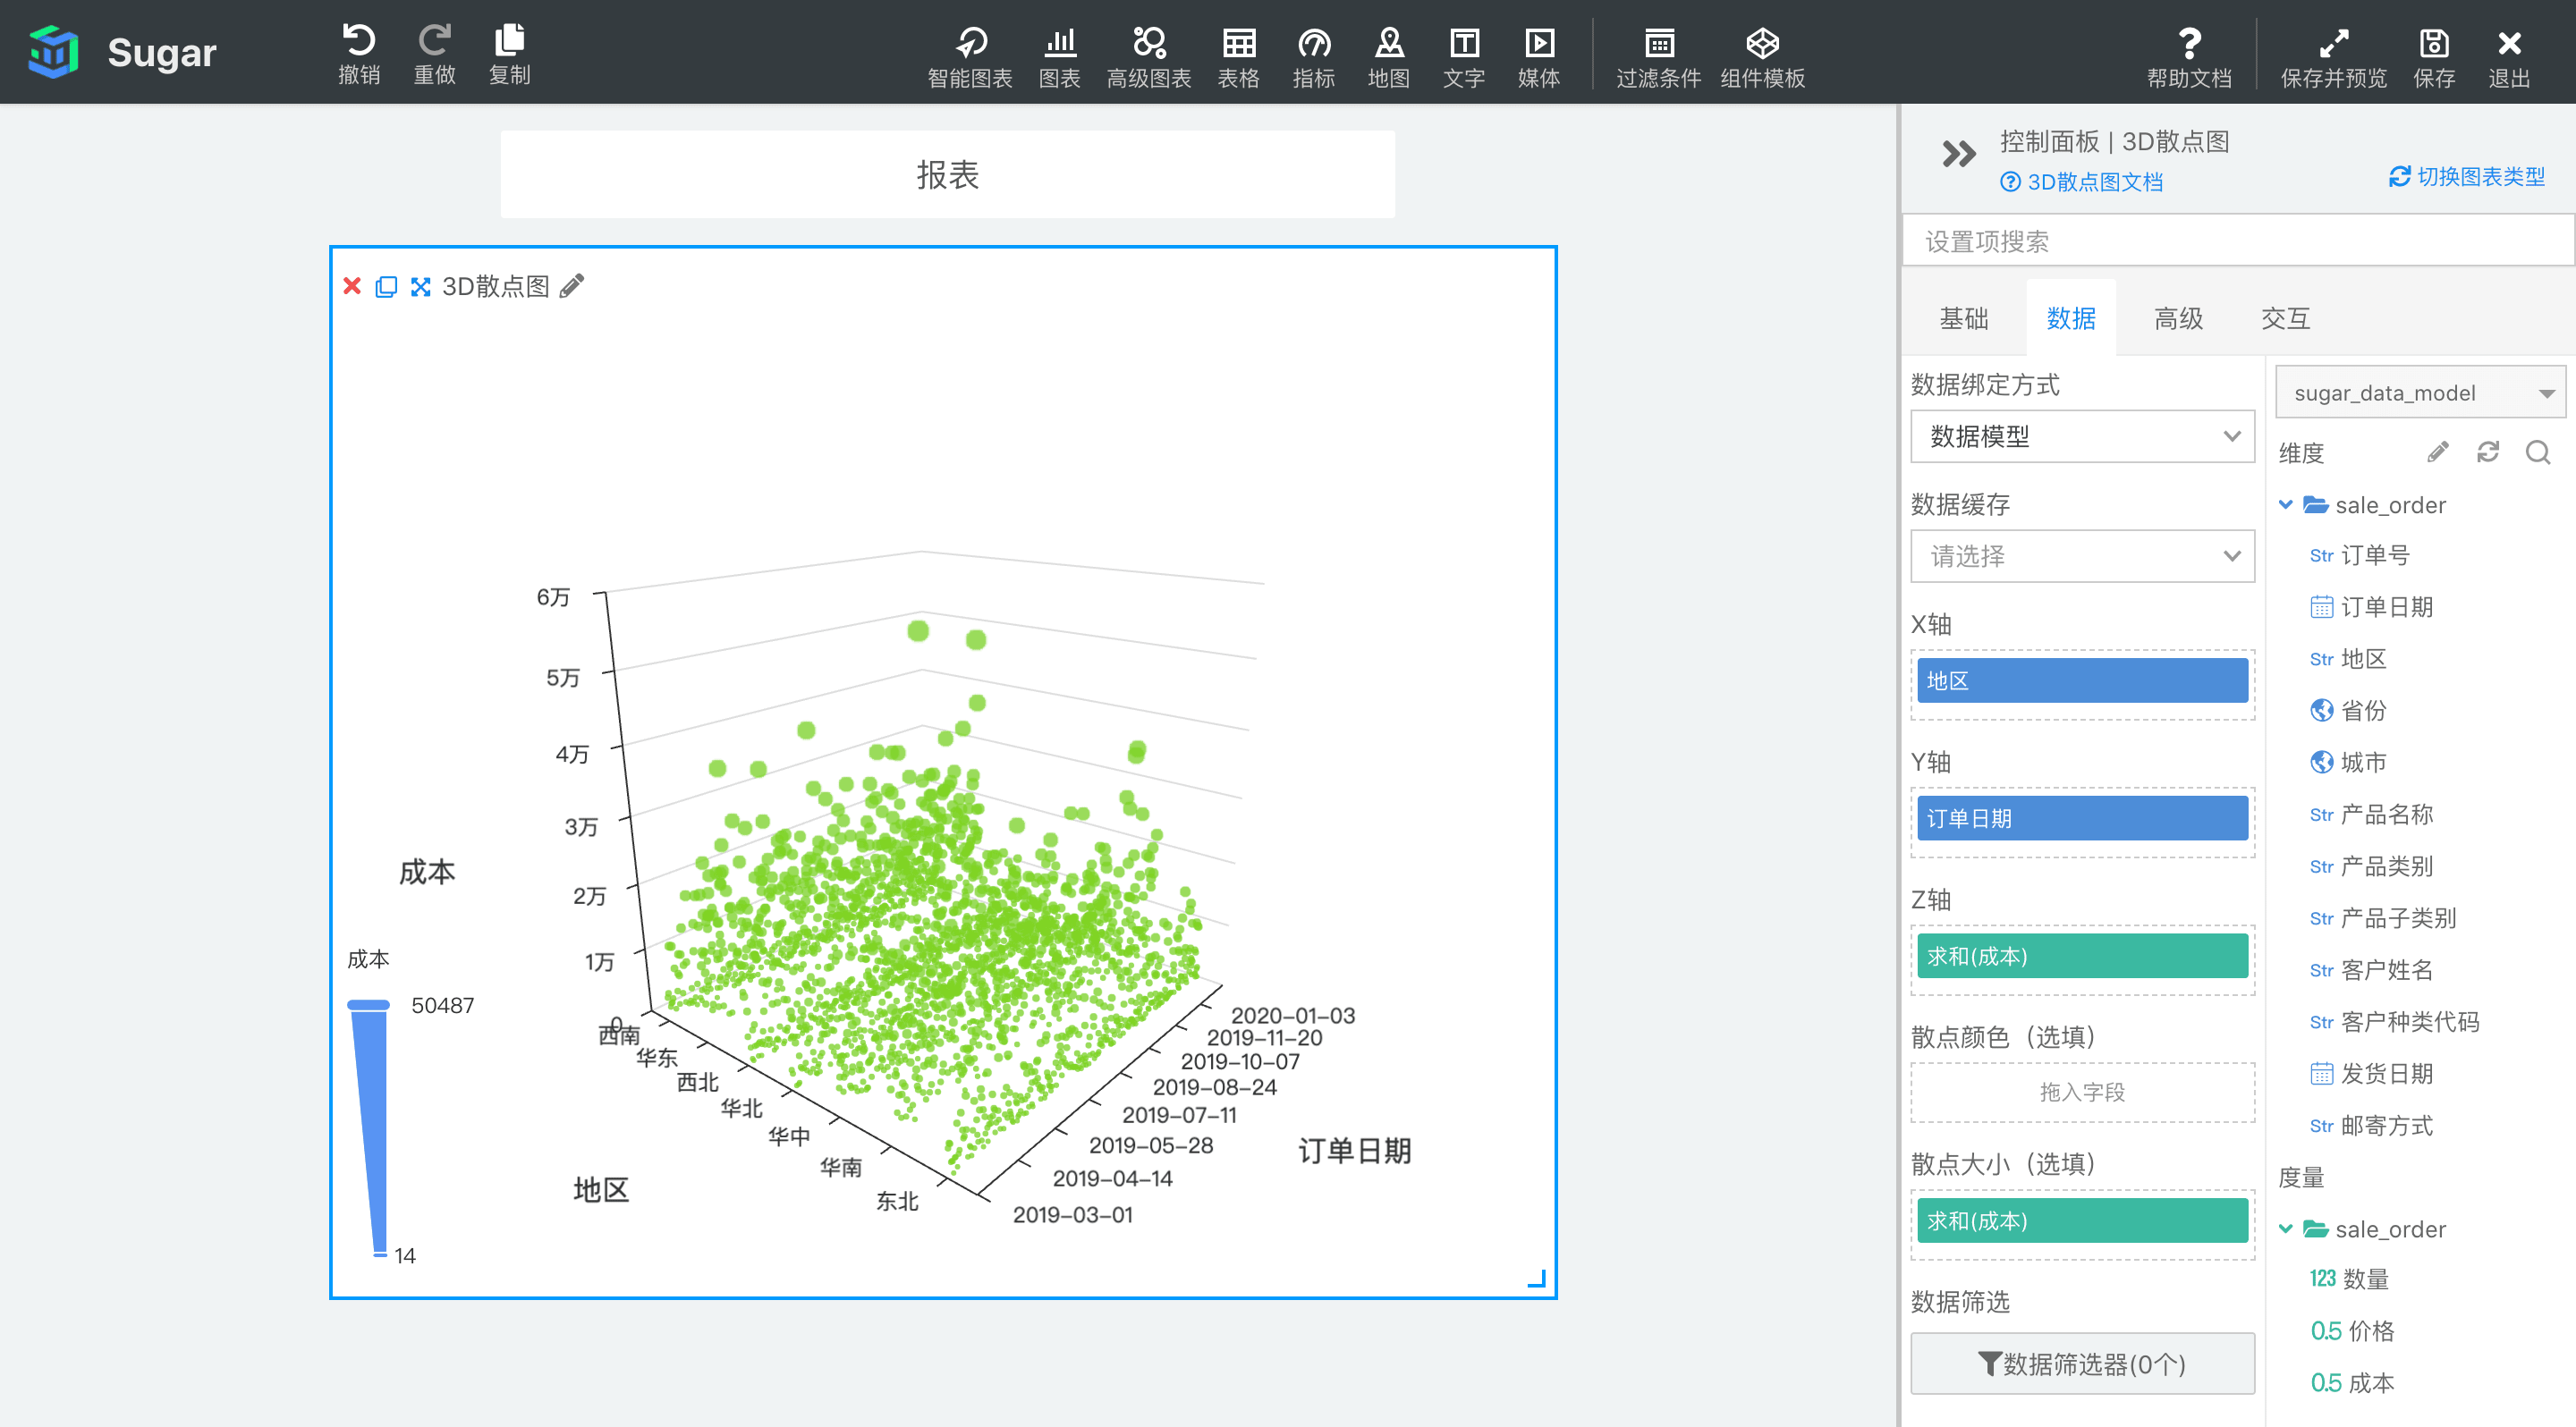Open the 数据绑定方式 dropdown
The image size is (2576, 1427).
coord(2082,436)
